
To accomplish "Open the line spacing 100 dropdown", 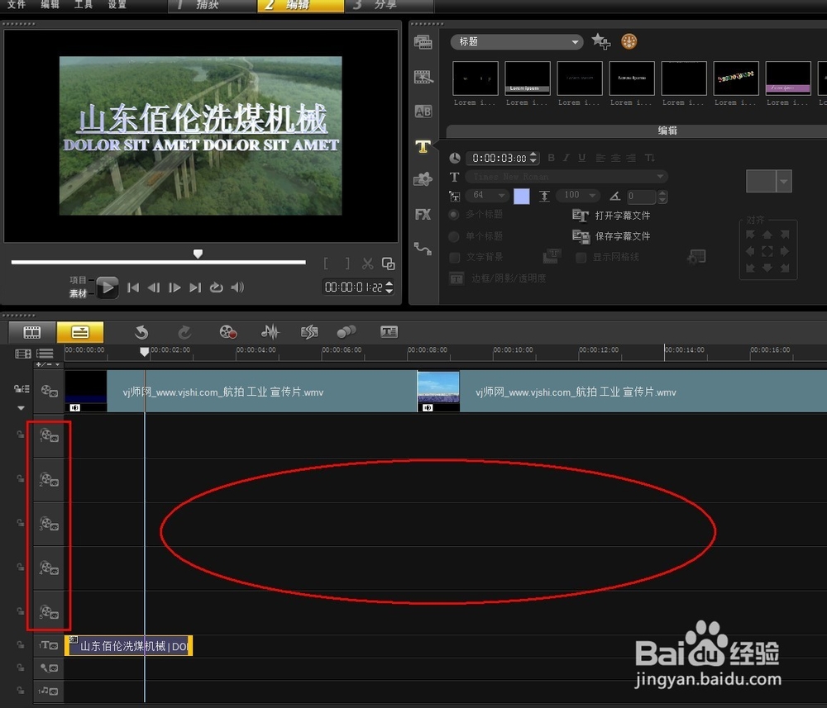I will (x=578, y=196).
